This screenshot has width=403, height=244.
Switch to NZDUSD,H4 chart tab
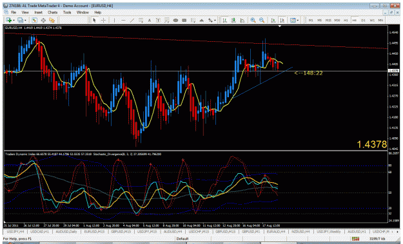(x=300, y=232)
